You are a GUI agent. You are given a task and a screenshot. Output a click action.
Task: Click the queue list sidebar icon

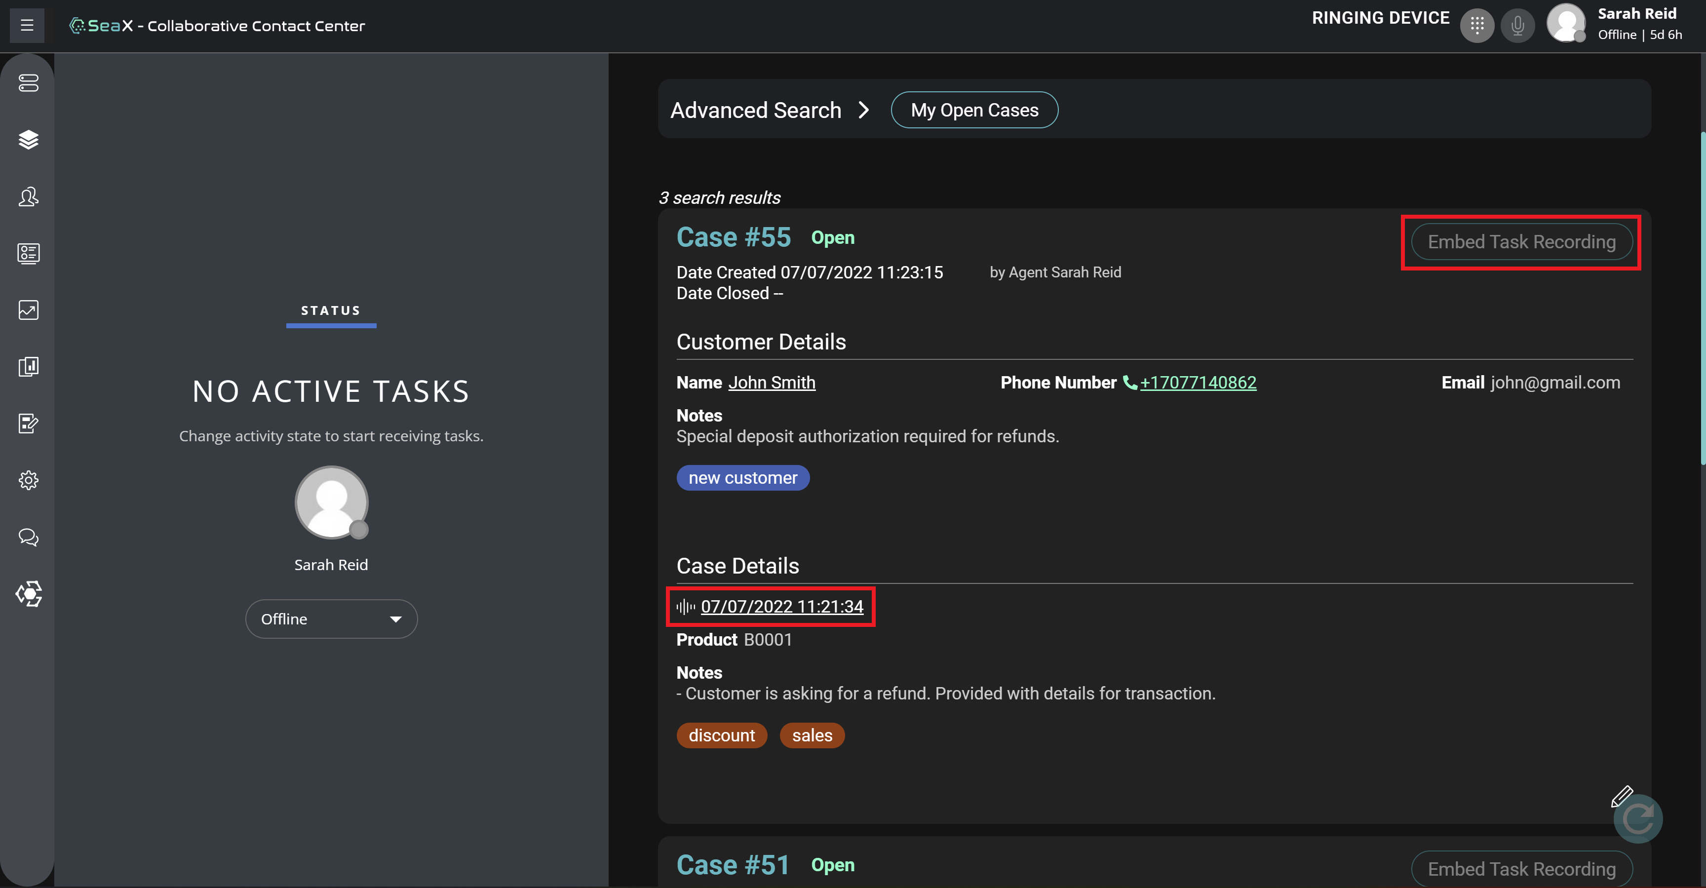[x=29, y=83]
